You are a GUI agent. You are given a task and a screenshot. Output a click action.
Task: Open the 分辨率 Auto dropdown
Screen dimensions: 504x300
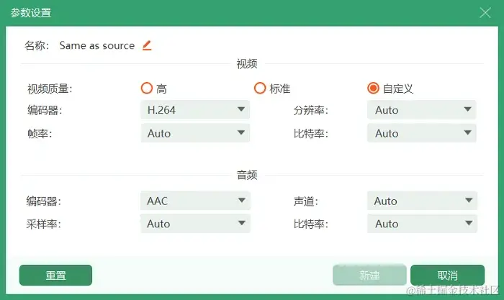pos(422,110)
